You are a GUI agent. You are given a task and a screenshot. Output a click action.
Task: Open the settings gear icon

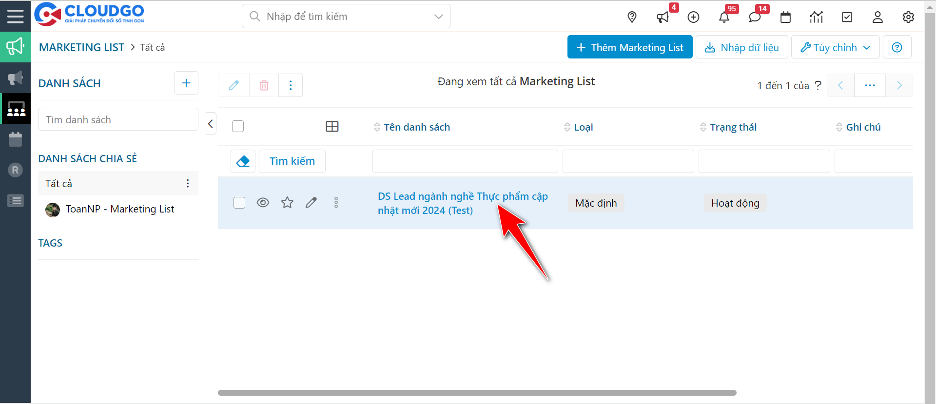(908, 18)
